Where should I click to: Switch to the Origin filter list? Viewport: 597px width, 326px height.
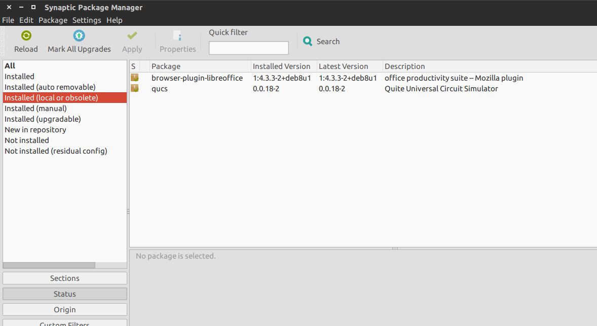(65, 309)
